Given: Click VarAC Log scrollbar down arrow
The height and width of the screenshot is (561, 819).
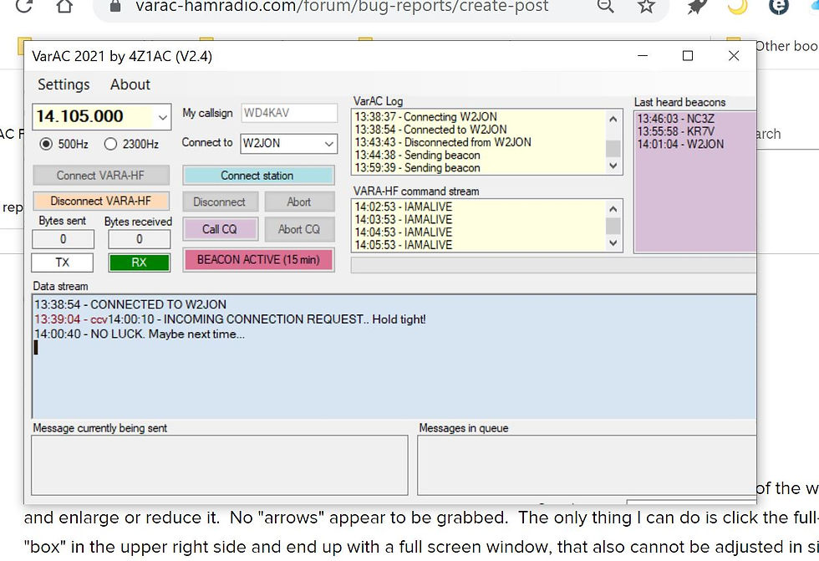Looking at the screenshot, I should 613,166.
